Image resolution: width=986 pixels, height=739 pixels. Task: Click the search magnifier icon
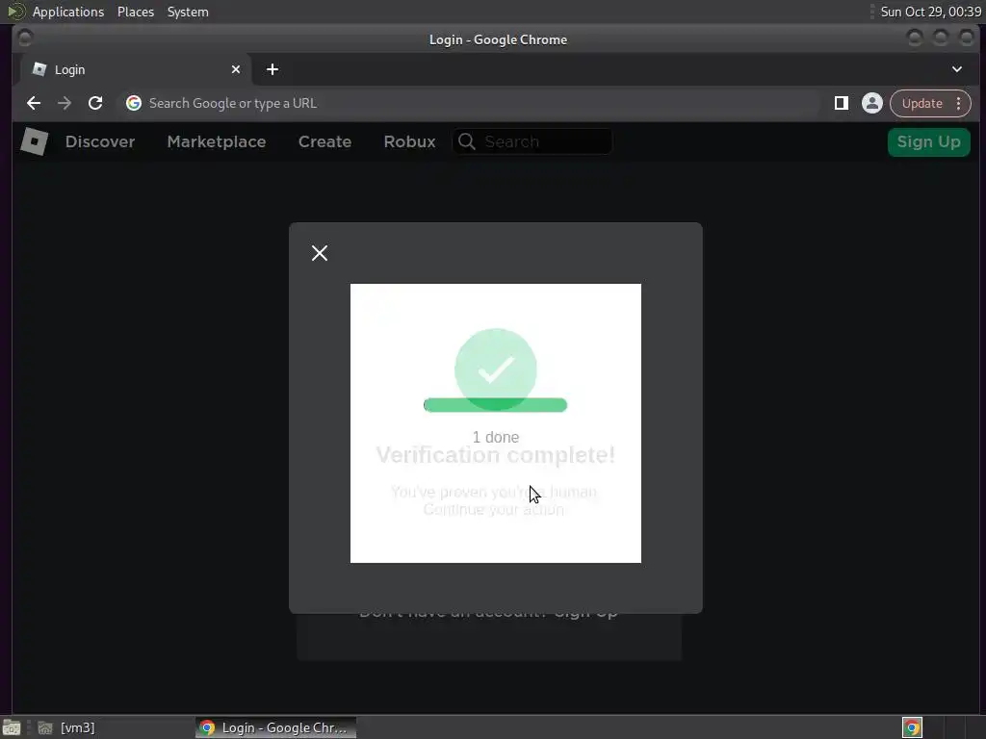point(467,141)
